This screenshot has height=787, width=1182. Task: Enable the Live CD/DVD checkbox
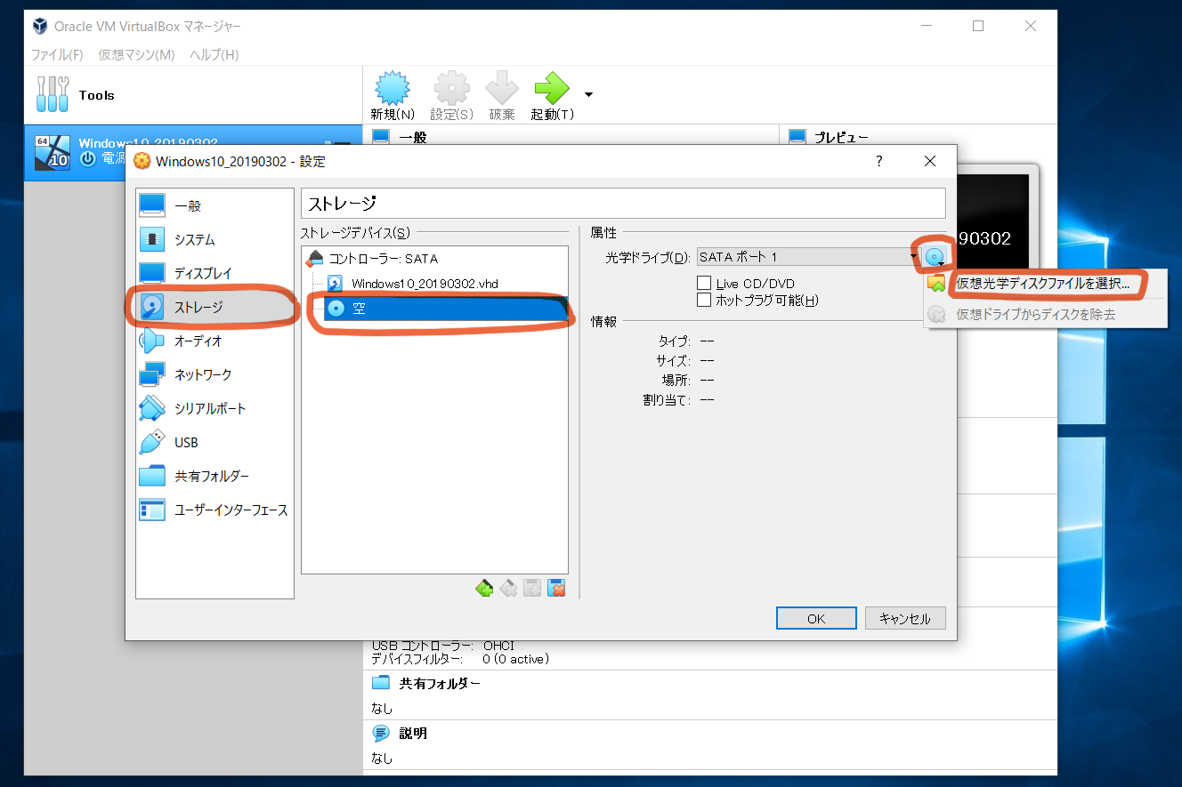coord(704,284)
